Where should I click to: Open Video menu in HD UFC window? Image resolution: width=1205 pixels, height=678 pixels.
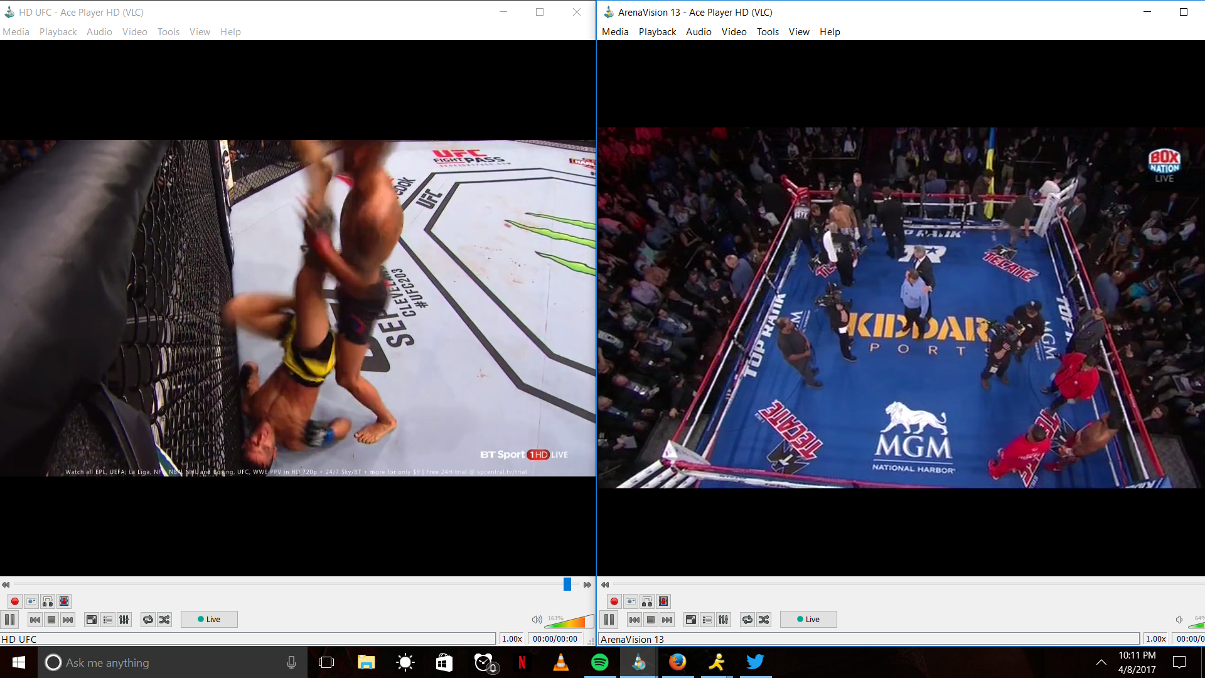(135, 32)
